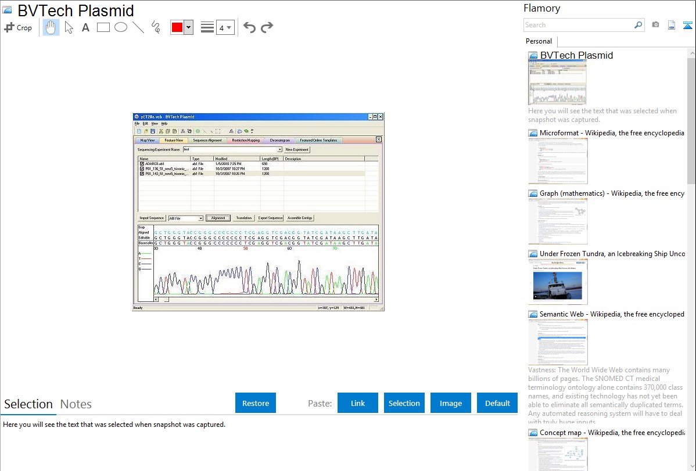Pick the ellipse drawing tool
This screenshot has height=471, width=696.
pyautogui.click(x=121, y=27)
